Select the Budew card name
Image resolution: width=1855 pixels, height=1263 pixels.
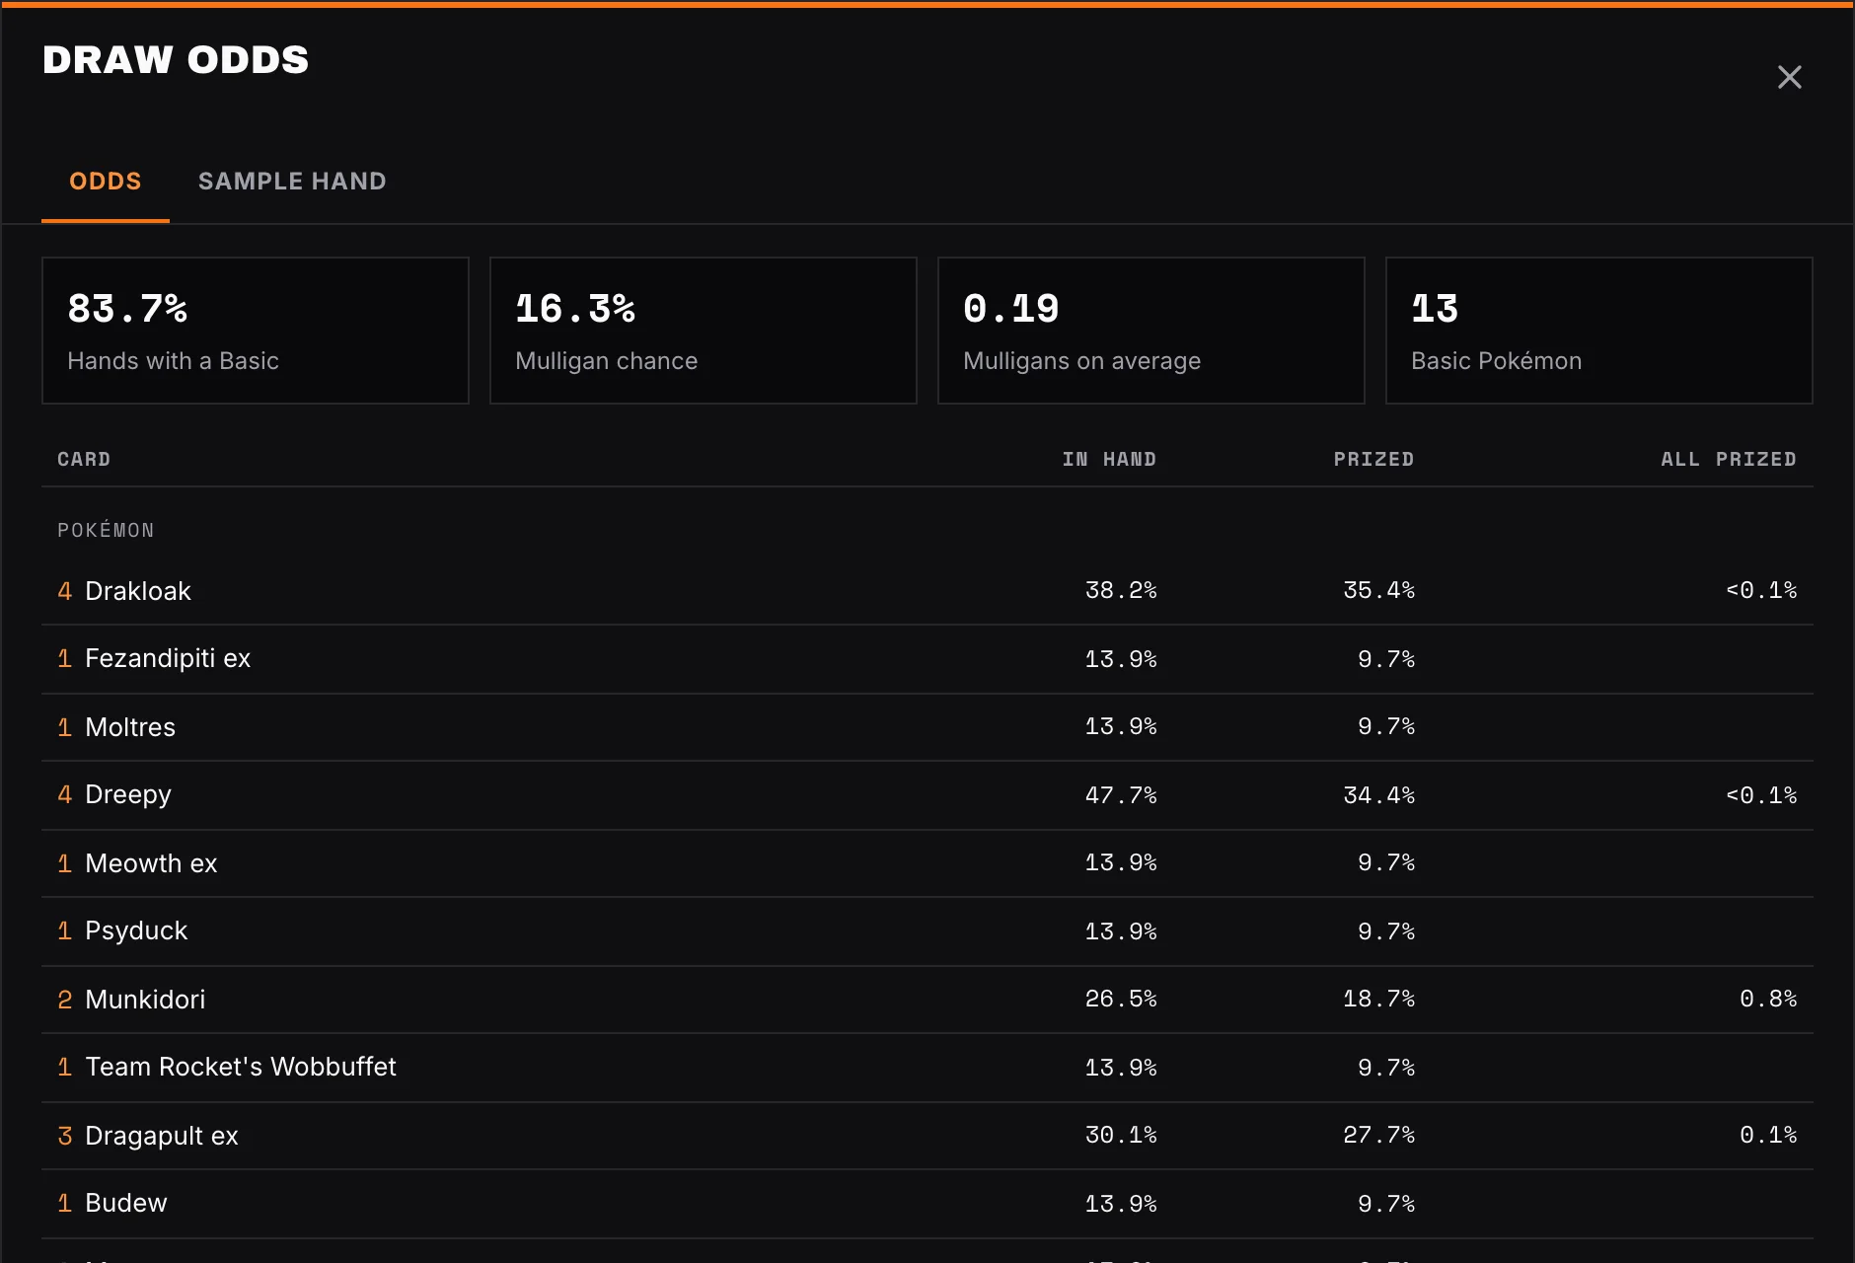pos(126,1203)
